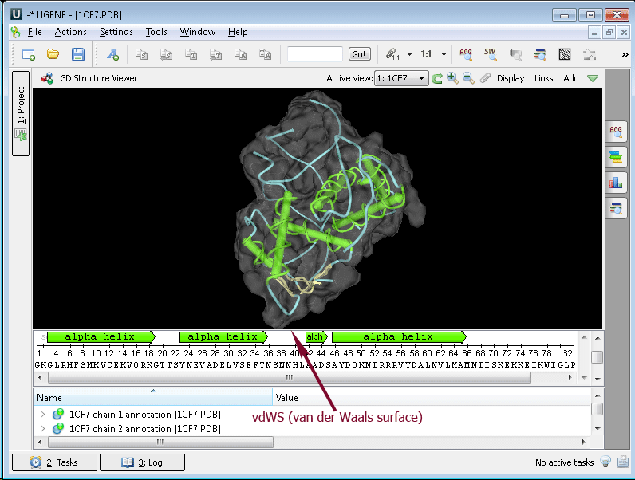Toggle the 3: Log panel
The width and height of the screenshot is (635, 480).
click(142, 462)
